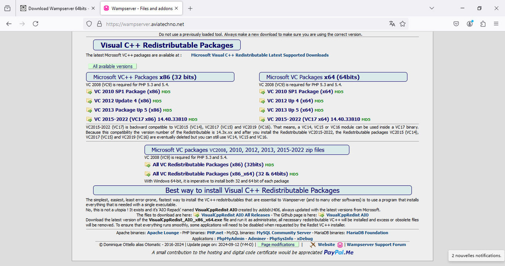Focus the URL address bar

point(245,24)
